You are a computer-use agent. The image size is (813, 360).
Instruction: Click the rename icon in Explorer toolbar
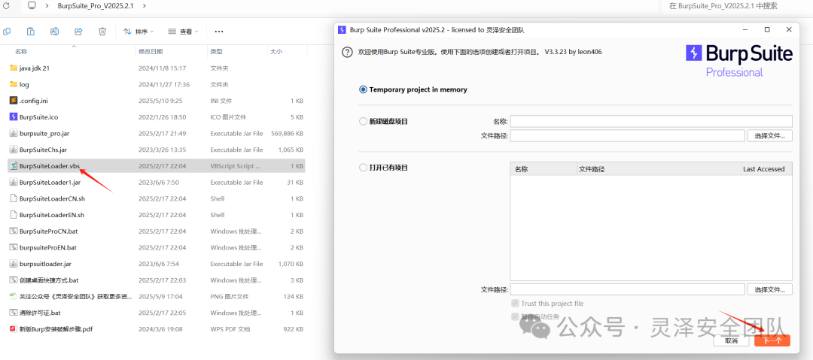(x=54, y=32)
